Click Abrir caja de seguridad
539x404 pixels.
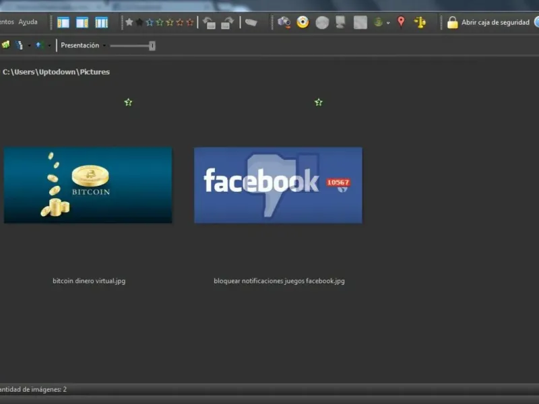point(495,22)
